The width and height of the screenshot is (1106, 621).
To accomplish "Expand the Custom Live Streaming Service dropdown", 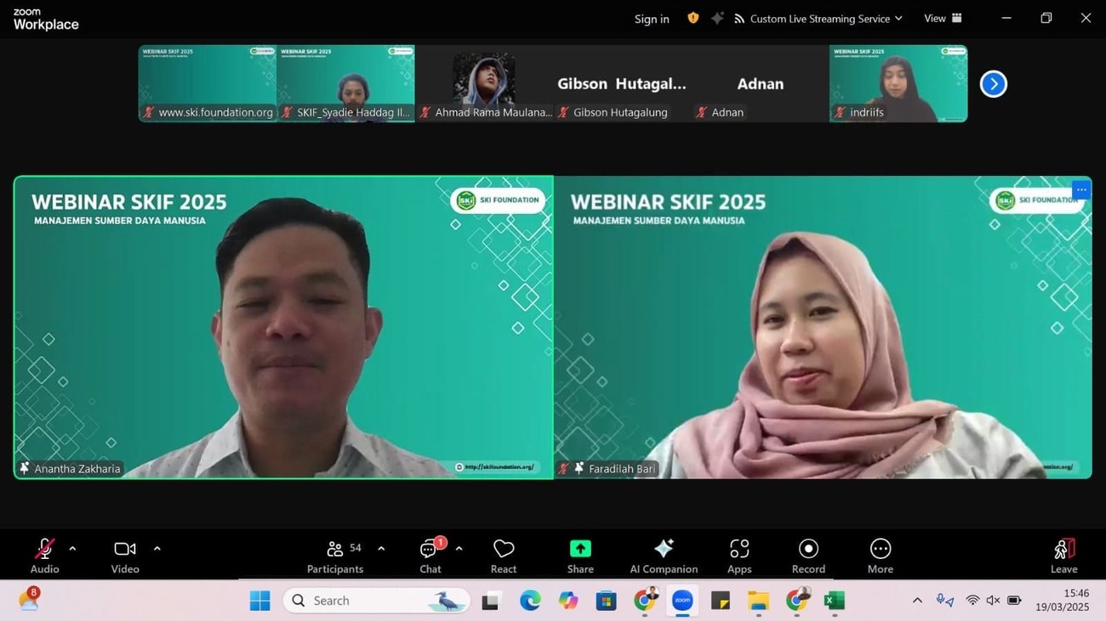I will click(x=899, y=18).
